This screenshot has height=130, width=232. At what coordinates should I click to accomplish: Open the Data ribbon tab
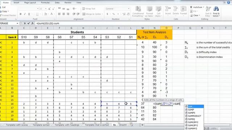(57, 3)
